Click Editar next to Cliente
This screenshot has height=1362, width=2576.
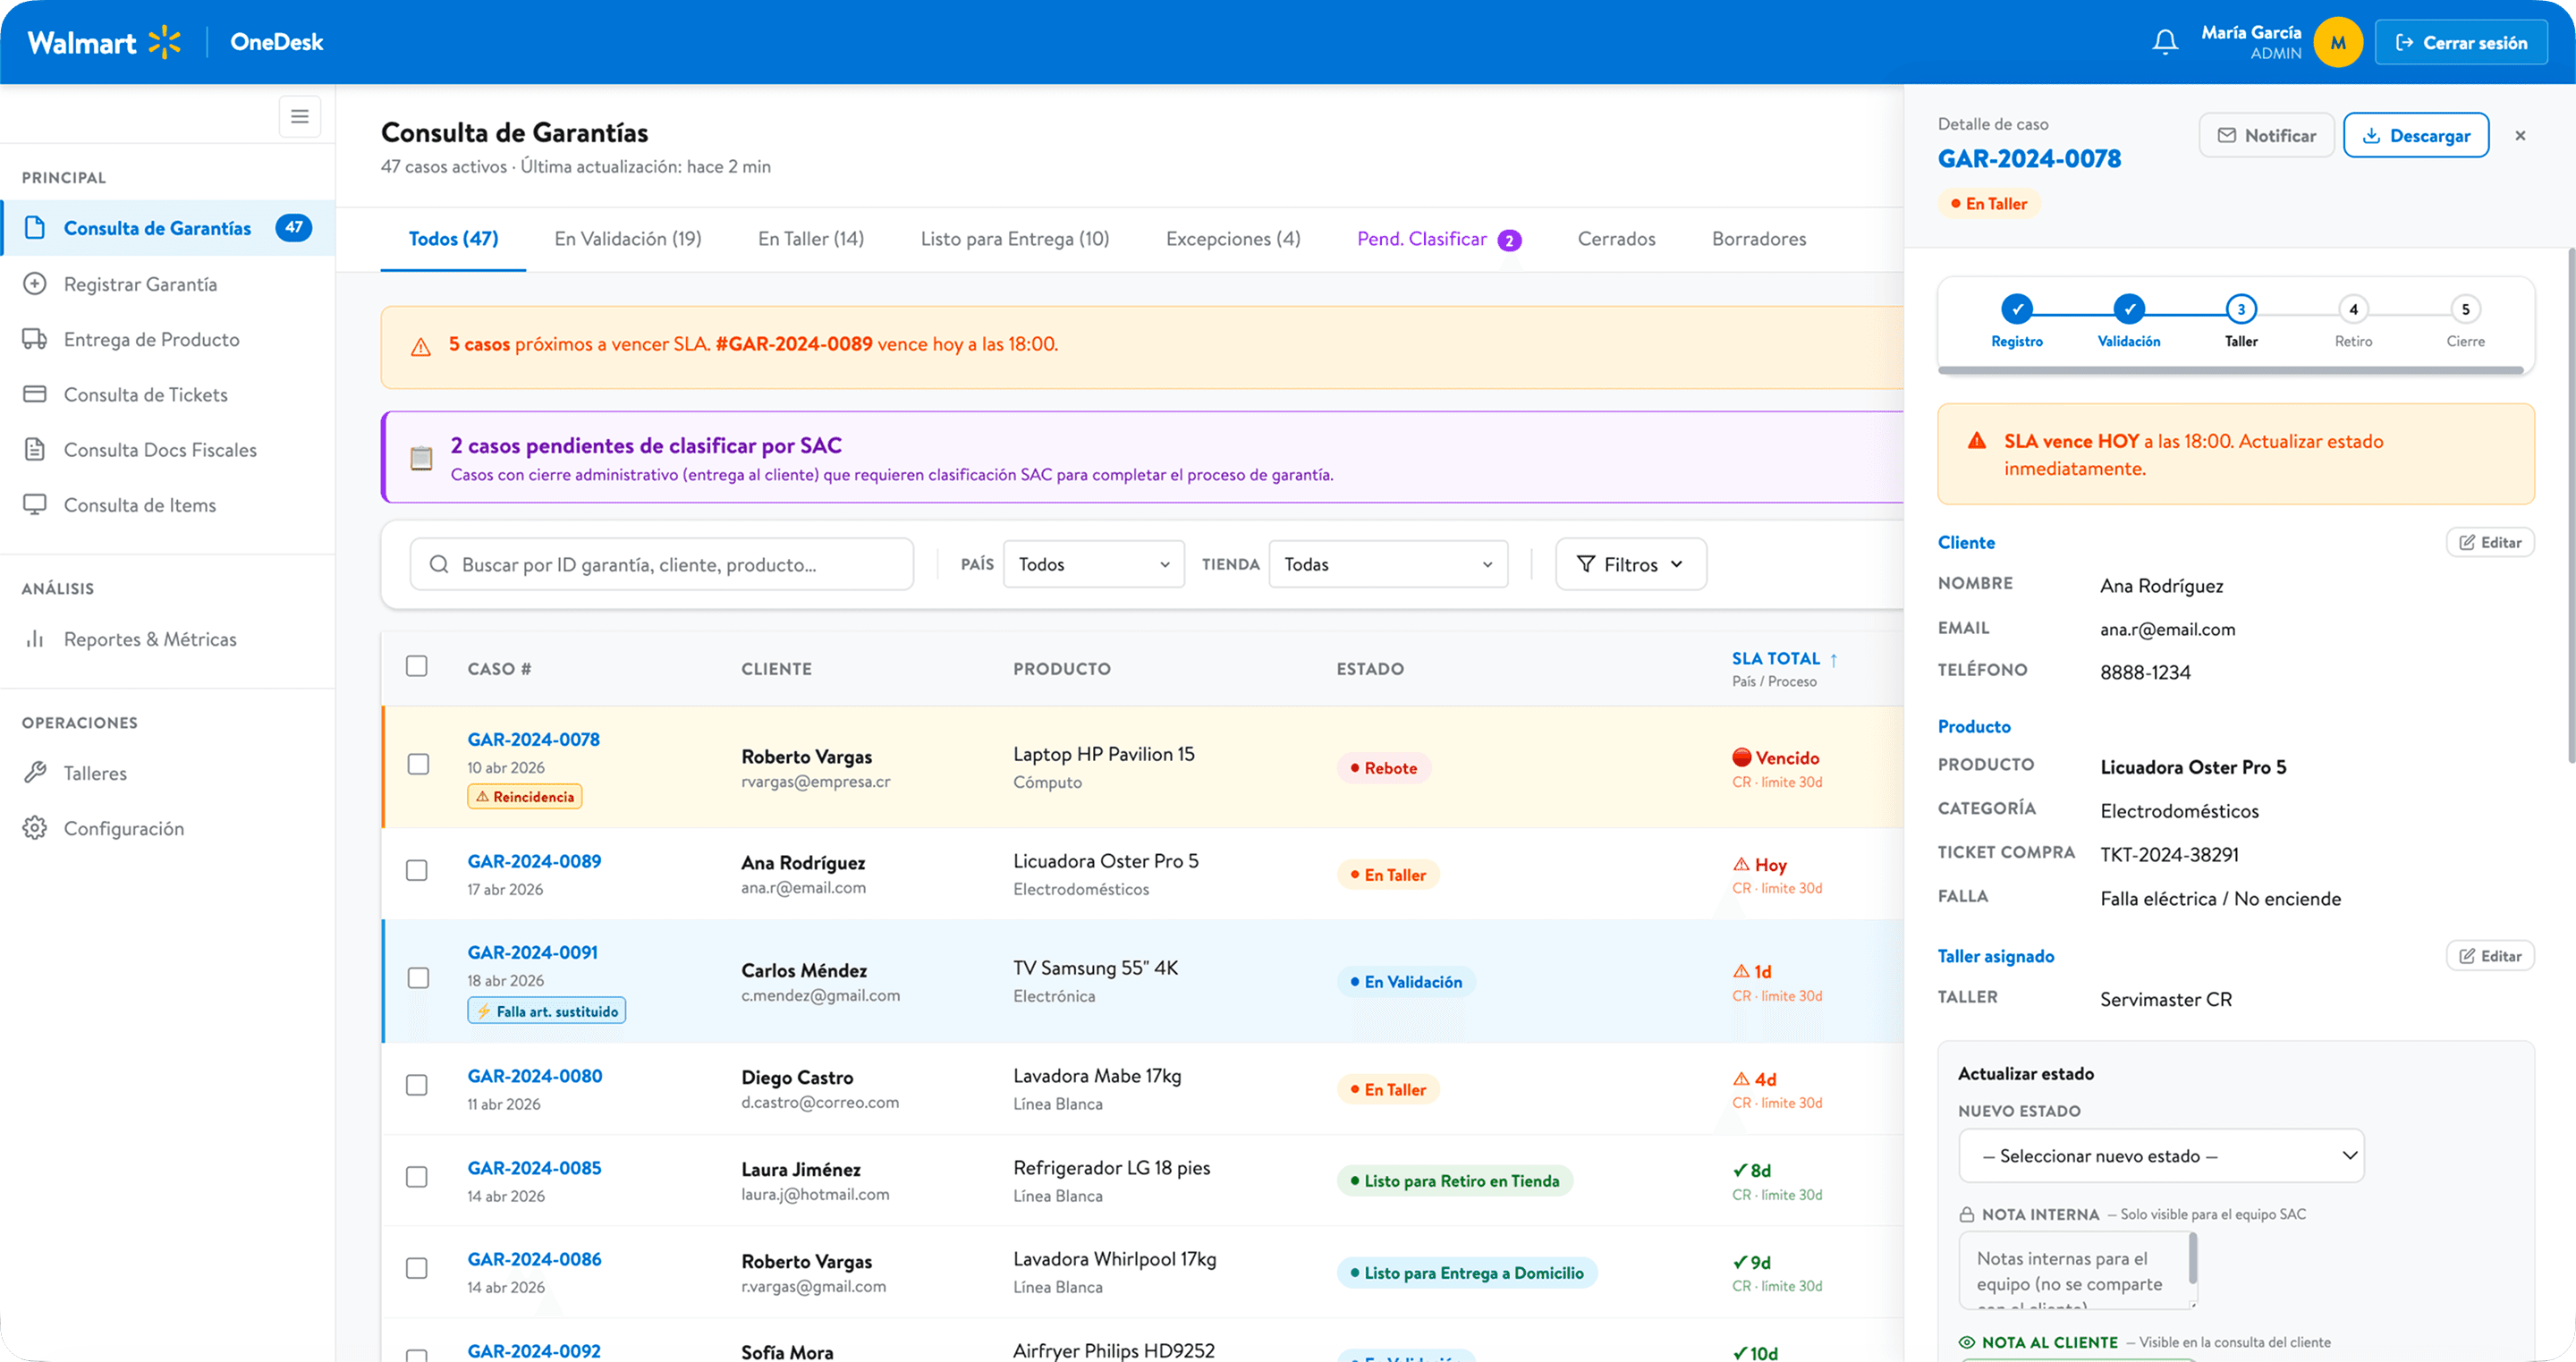tap(2489, 542)
